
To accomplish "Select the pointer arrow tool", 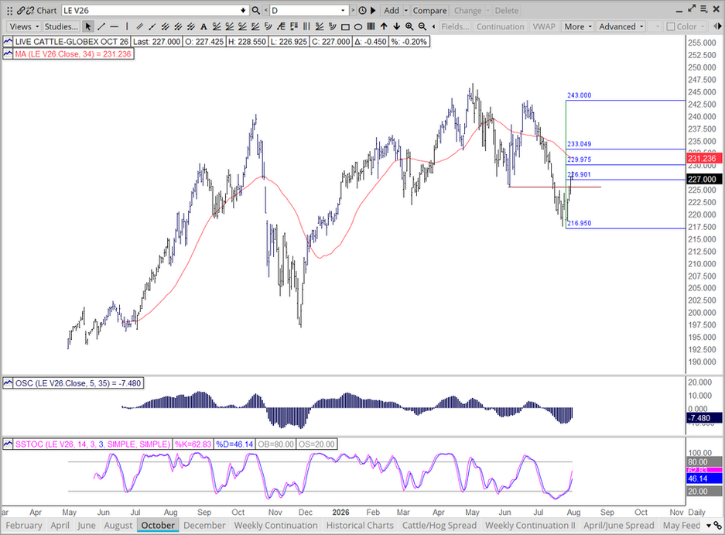I will coord(88,26).
